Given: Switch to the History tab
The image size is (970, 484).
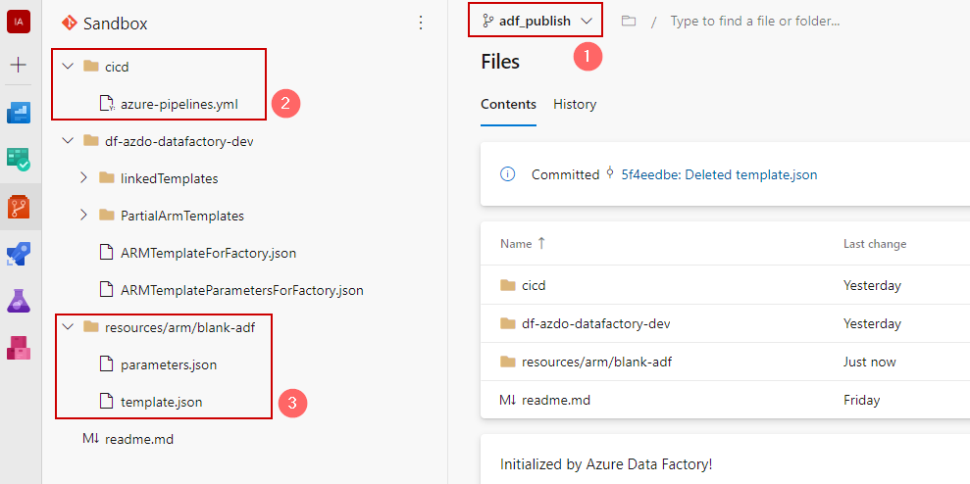Looking at the screenshot, I should coord(575,104).
